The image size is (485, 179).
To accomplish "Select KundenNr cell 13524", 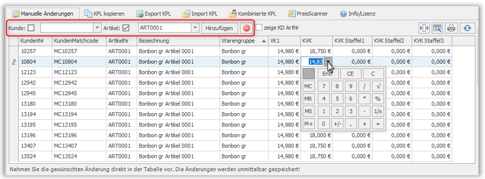I will click(x=35, y=156).
